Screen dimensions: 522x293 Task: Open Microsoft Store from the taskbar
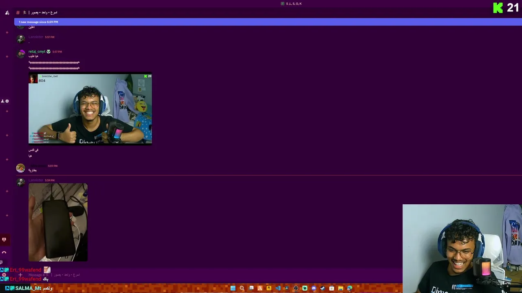(x=332, y=288)
